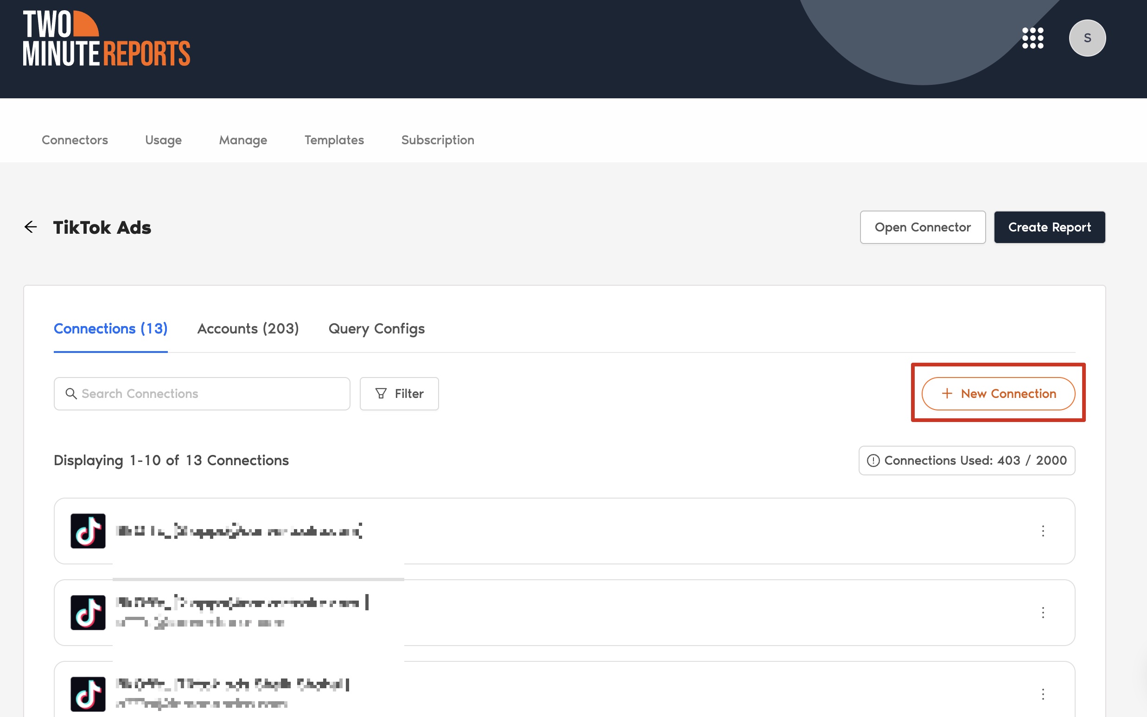
Task: Click the info icon beside Connections Used
Action: point(873,461)
